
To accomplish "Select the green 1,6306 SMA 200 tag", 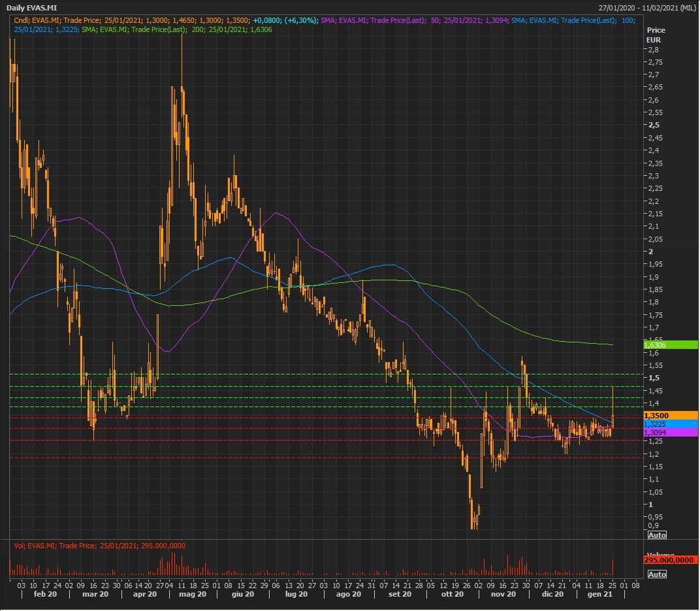I will [x=671, y=344].
